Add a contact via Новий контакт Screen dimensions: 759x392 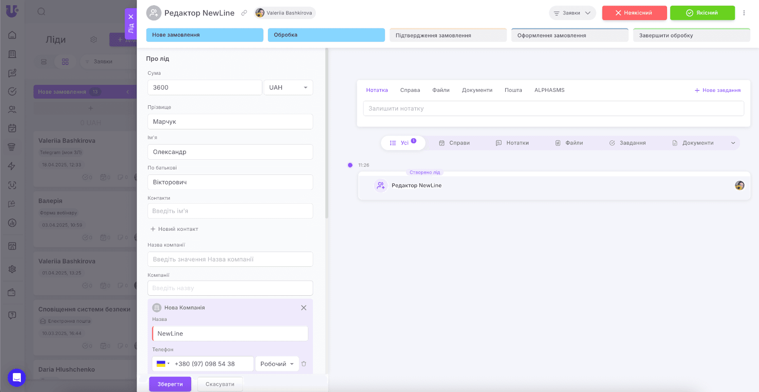pyautogui.click(x=174, y=229)
